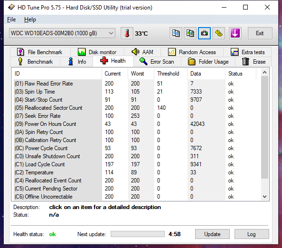
Task: Click the Log button
Action: point(252,234)
